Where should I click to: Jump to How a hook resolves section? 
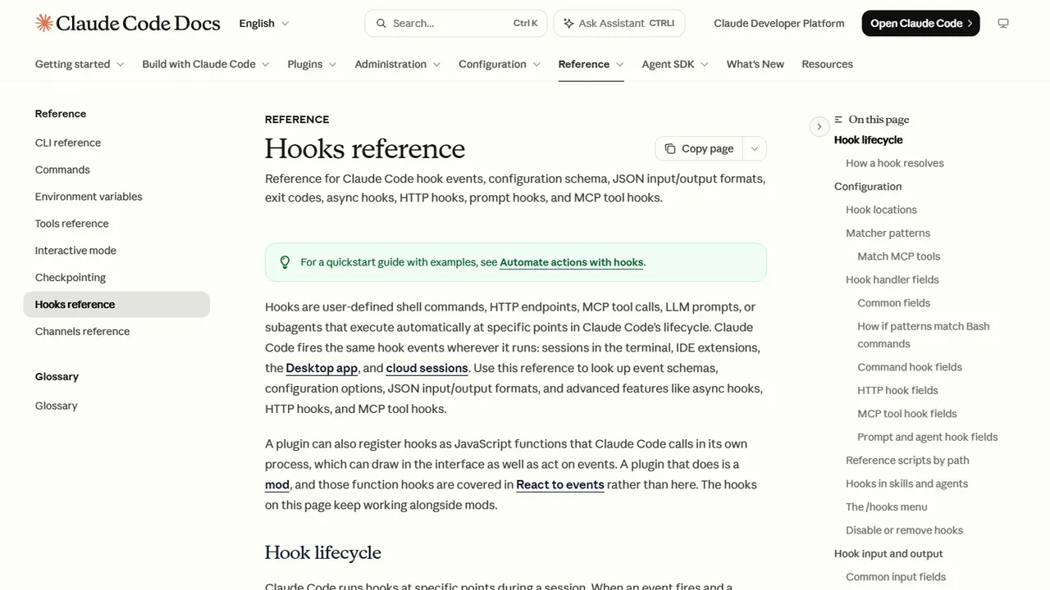pos(894,163)
